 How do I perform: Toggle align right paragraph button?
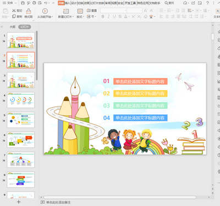coord(173,16)
